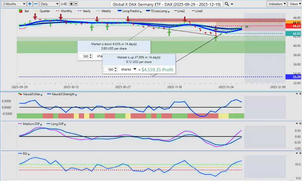Open the Indicators menu

(276, 4)
